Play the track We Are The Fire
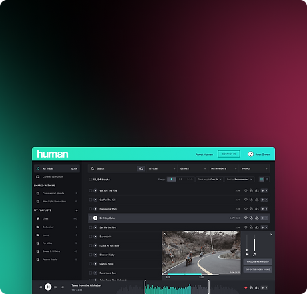This screenshot has height=294, width=307. (95, 190)
